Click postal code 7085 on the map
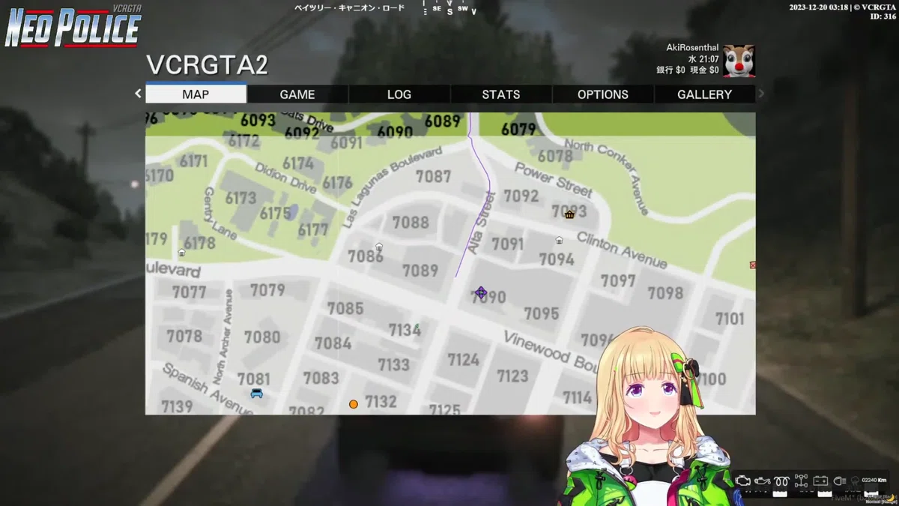 (345, 308)
